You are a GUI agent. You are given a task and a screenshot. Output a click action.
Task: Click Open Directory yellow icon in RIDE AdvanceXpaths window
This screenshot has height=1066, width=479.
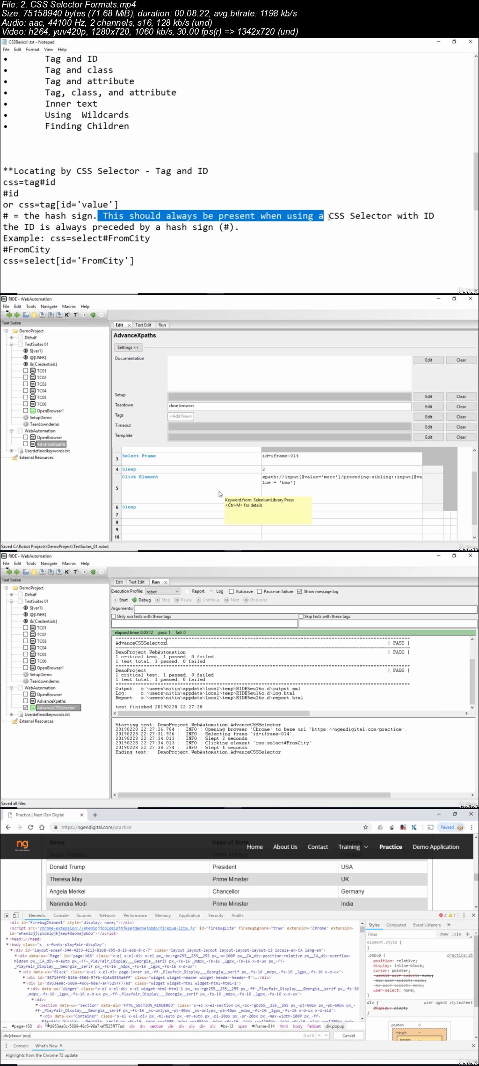point(34,315)
